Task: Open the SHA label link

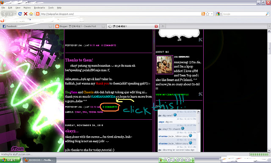Action: (85, 112)
